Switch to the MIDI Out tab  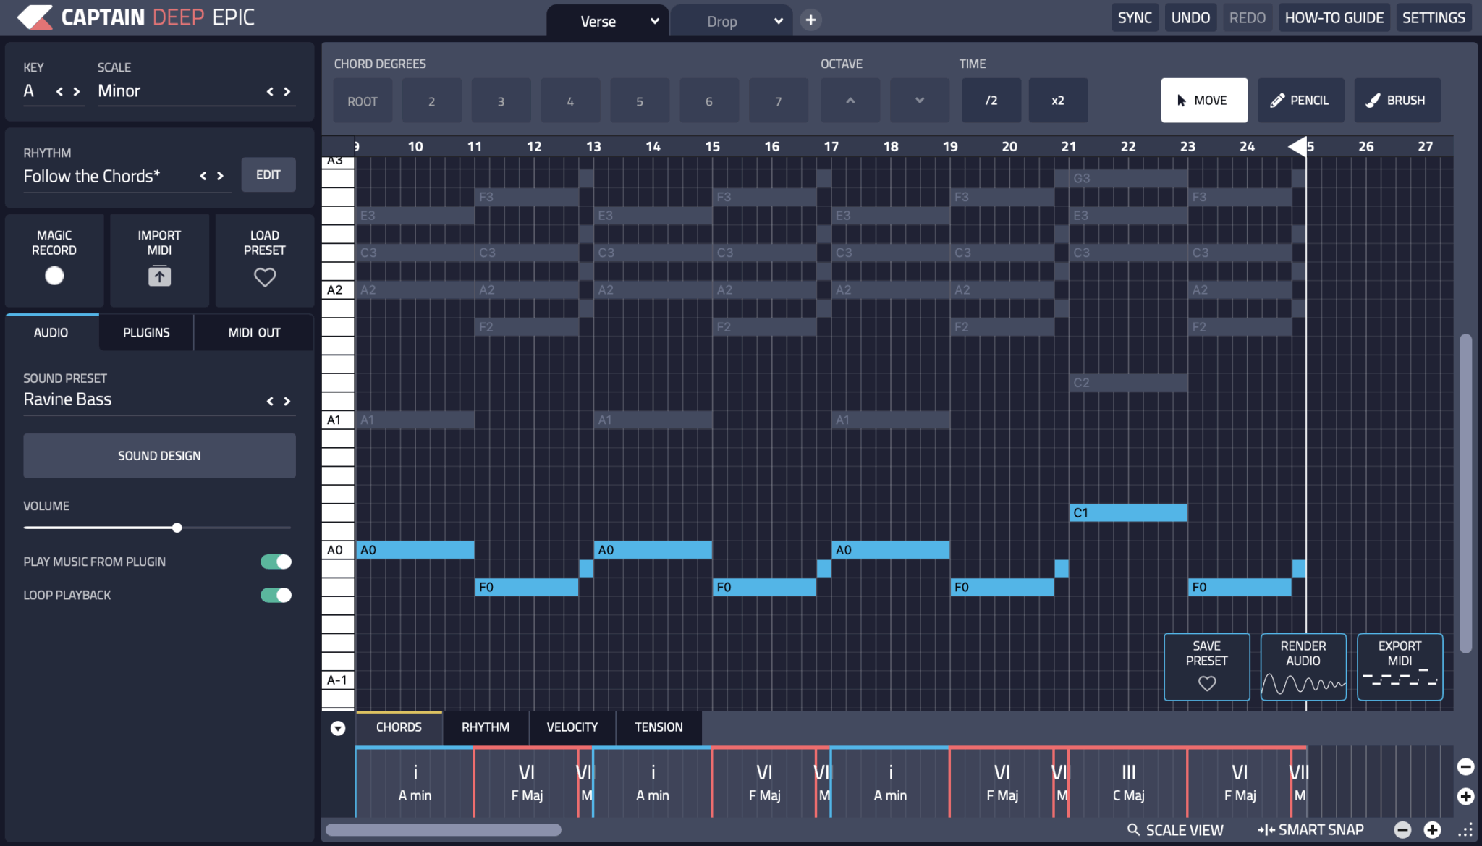pos(254,332)
